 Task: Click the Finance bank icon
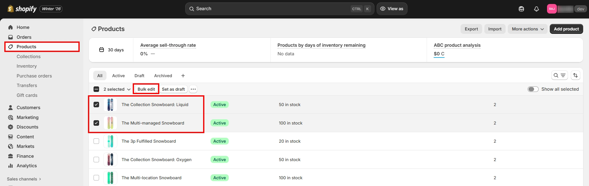click(x=10, y=156)
